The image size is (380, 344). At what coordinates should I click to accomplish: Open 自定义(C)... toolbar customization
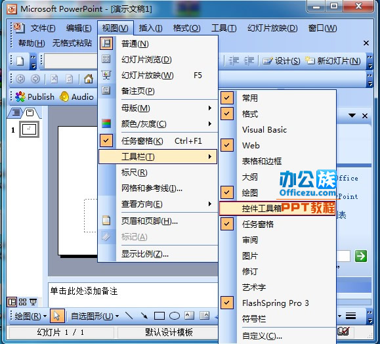(278, 336)
